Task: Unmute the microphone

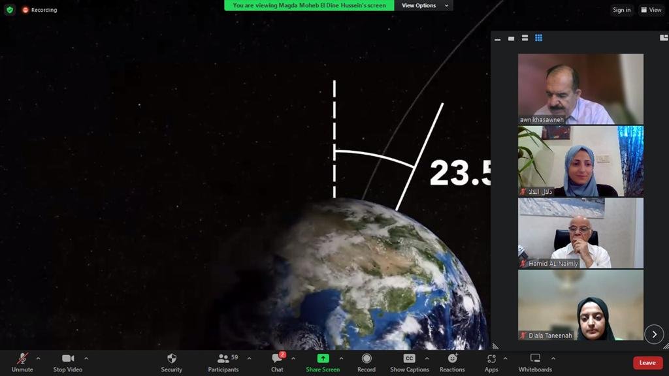Action: coord(22,363)
